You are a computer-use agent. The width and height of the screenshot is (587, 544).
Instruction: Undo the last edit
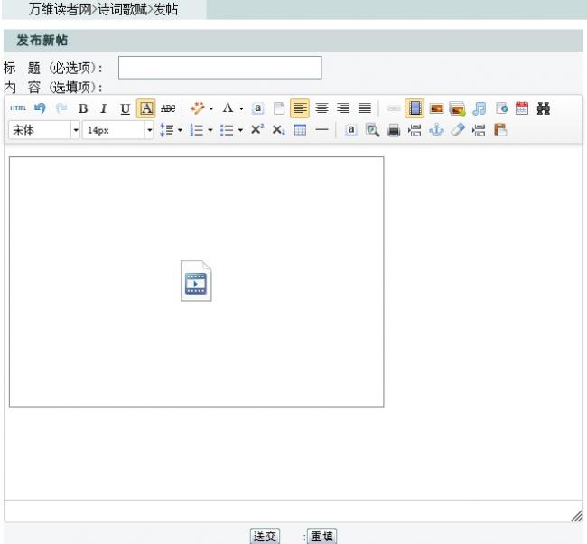coord(40,108)
